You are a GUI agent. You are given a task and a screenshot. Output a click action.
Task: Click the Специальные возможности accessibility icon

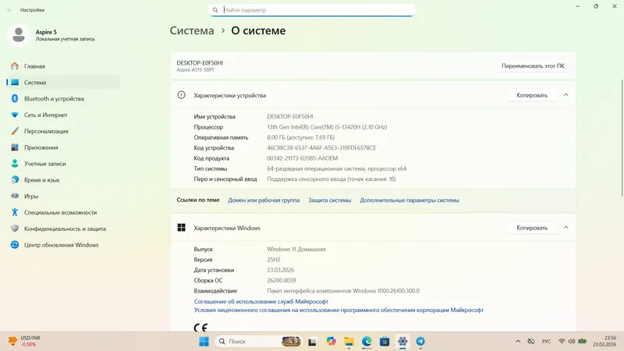pyautogui.click(x=15, y=212)
